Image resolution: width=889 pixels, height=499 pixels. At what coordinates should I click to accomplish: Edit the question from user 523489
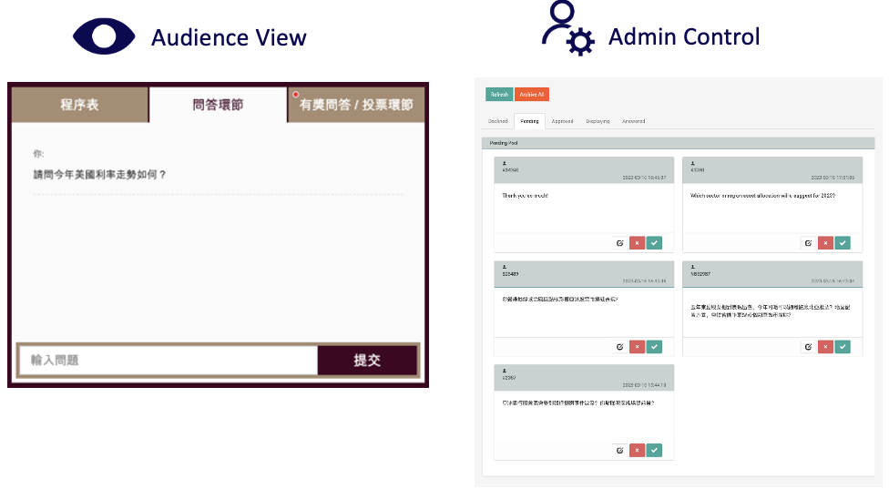(619, 347)
